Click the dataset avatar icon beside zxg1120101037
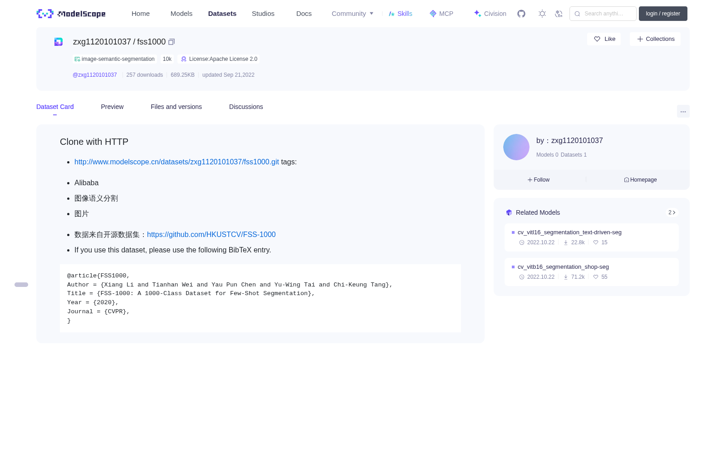The width and height of the screenshot is (726, 454). point(59,42)
